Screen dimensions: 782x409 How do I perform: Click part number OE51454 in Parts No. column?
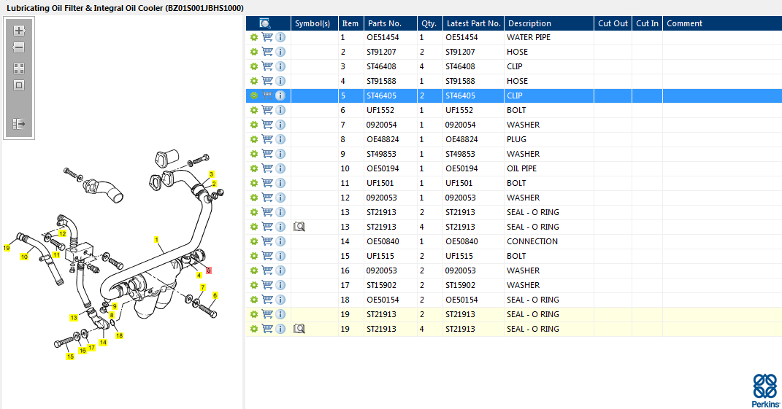(383, 37)
